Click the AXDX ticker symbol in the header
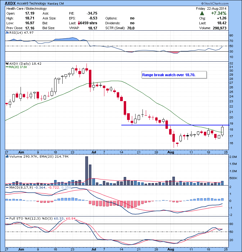The height and width of the screenshot is (252, 242). 10,3
